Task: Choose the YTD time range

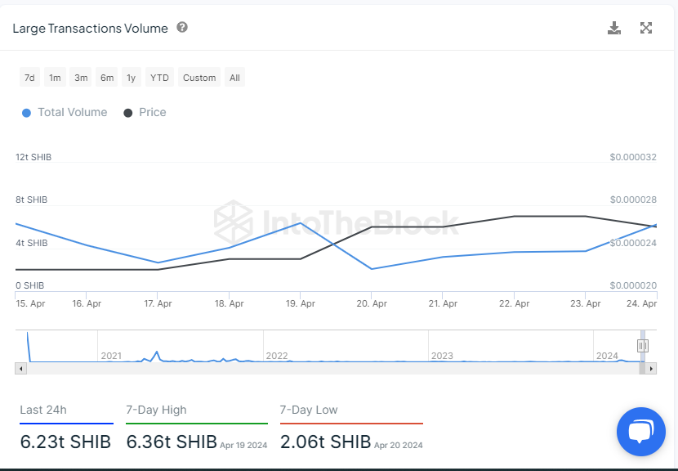Action: coord(159,78)
